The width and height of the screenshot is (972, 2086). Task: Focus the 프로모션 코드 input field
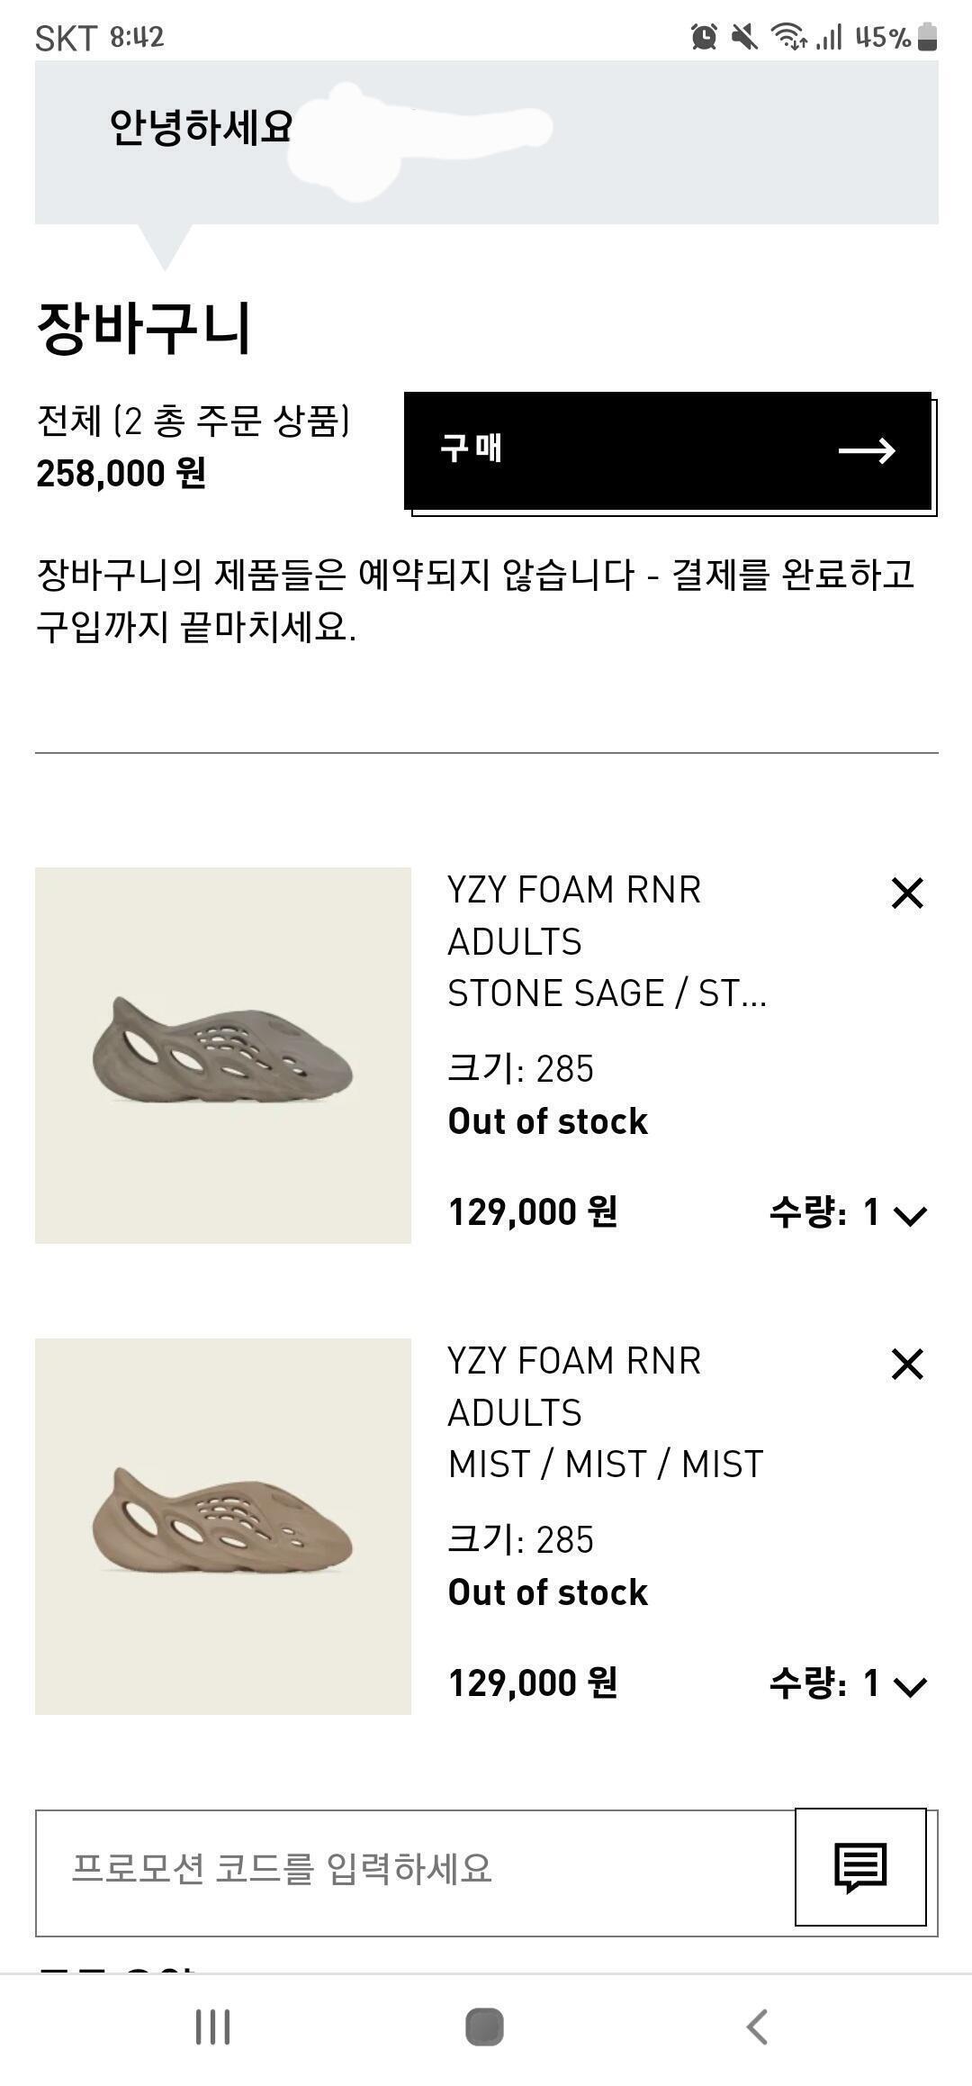414,1869
